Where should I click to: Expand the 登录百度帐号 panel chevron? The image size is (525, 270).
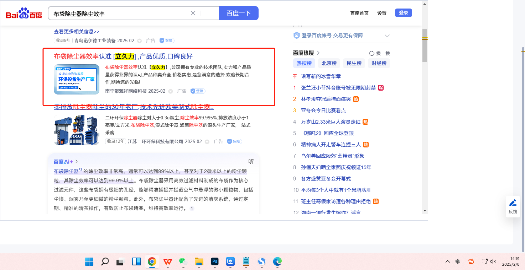click(x=387, y=36)
